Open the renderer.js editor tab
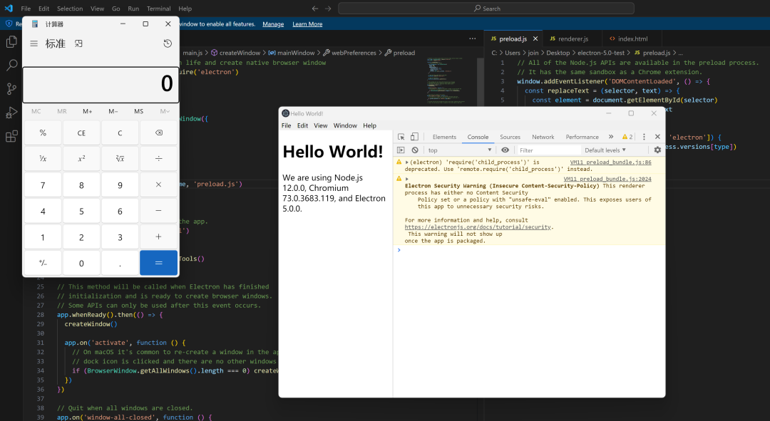Screen dimensions: 770x421 click(x=569, y=38)
